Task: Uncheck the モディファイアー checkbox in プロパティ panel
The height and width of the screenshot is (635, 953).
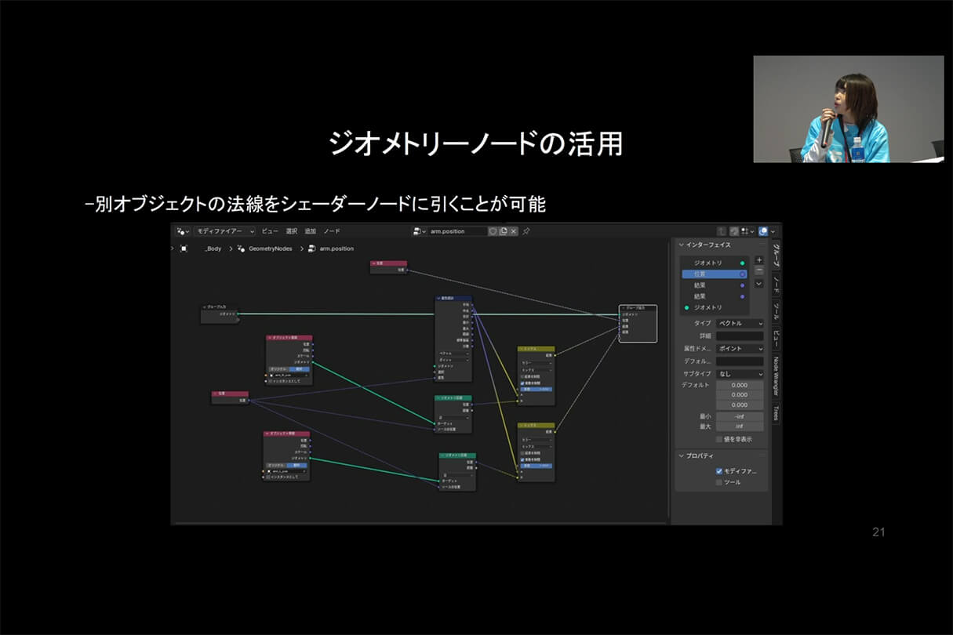Action: click(719, 472)
